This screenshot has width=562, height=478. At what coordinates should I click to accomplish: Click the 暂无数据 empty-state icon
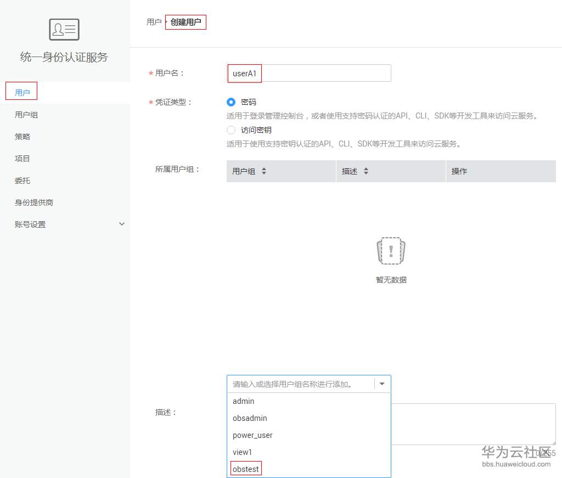(391, 251)
